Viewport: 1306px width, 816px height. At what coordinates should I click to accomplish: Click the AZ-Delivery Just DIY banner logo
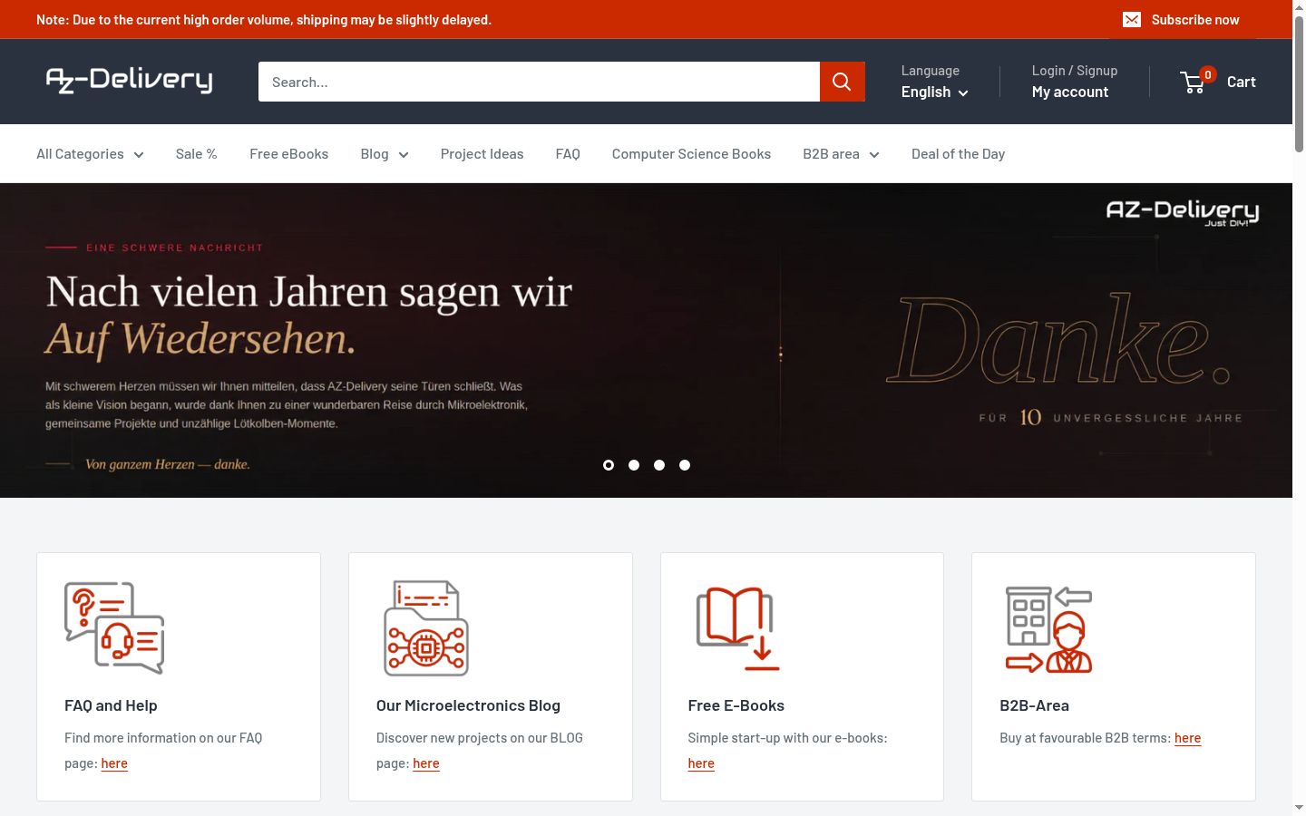[1183, 213]
